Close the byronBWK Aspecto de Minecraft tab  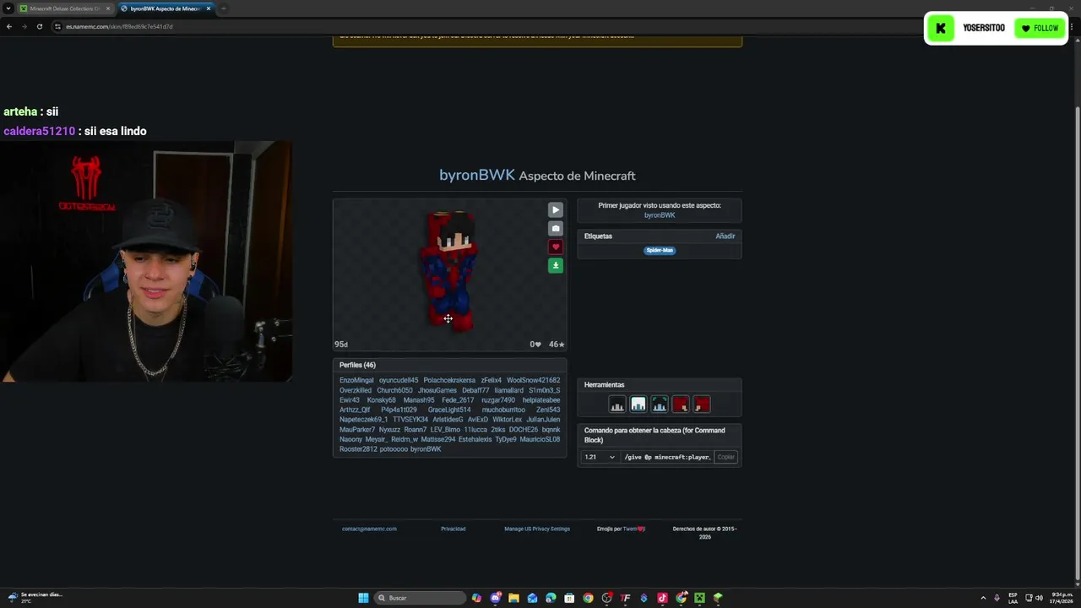coord(209,8)
